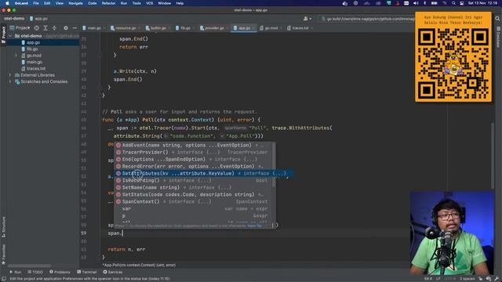This screenshot has width=502, height=282.
Task: Open the go build run configuration selector
Action: [367, 19]
